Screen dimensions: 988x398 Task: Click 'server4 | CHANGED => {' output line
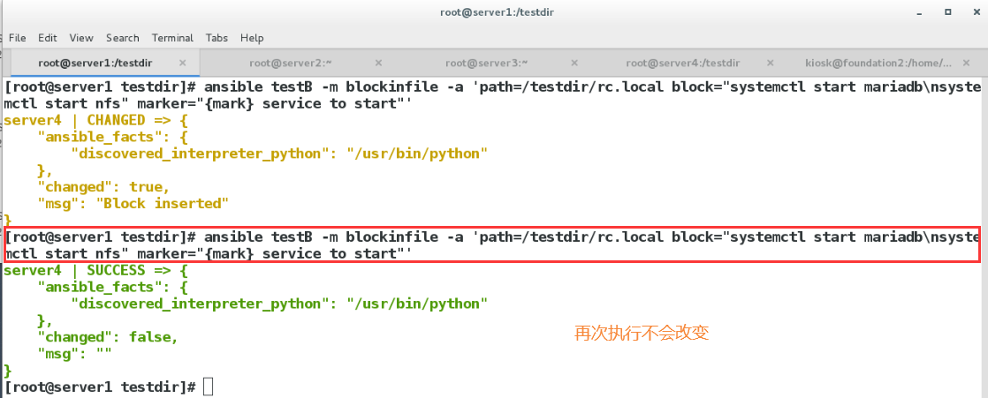[x=95, y=119]
